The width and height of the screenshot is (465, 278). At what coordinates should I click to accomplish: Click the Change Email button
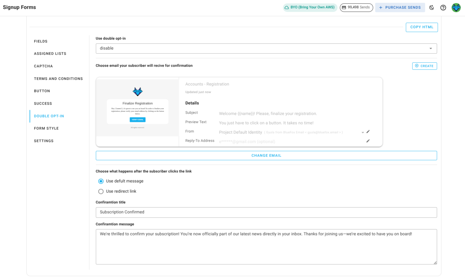(266, 156)
